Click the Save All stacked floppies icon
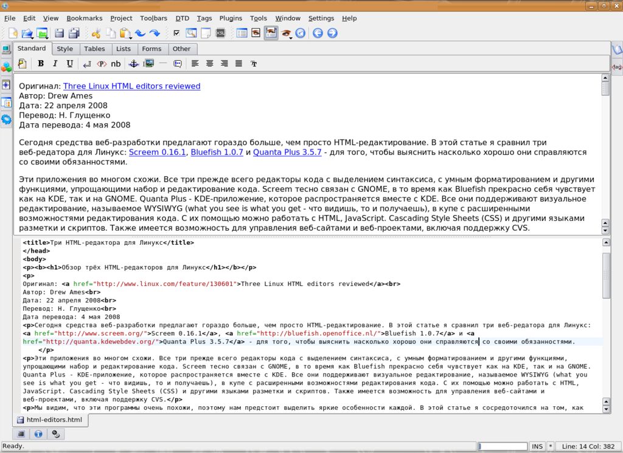The height and width of the screenshot is (453, 623). [74, 33]
